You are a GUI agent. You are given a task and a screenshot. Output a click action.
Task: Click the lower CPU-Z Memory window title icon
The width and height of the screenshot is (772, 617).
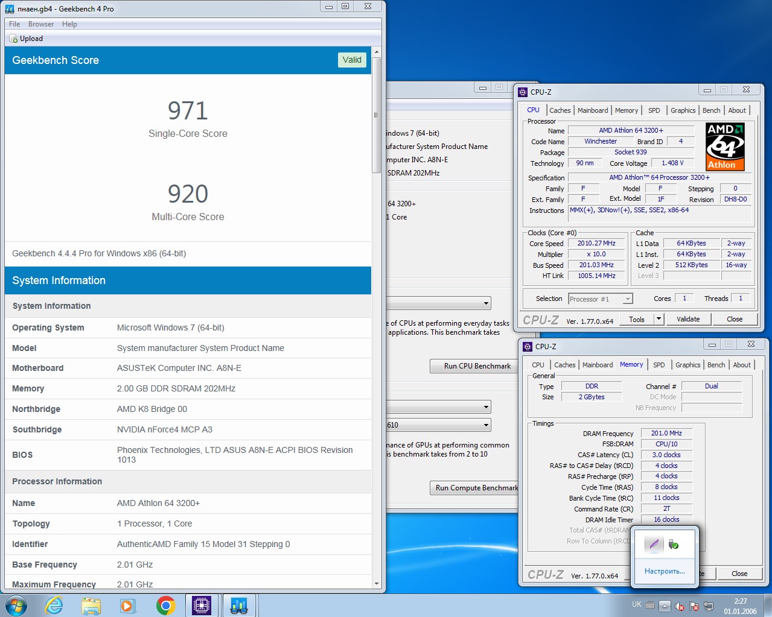[528, 347]
